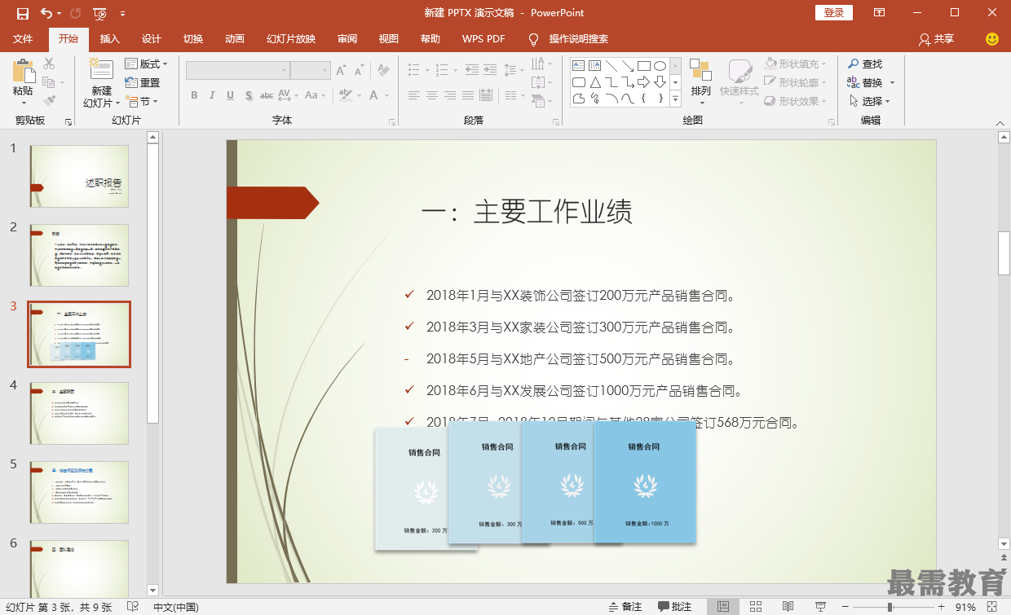Switch to Review (审阅) tab
The width and height of the screenshot is (1011, 615).
[x=347, y=39]
